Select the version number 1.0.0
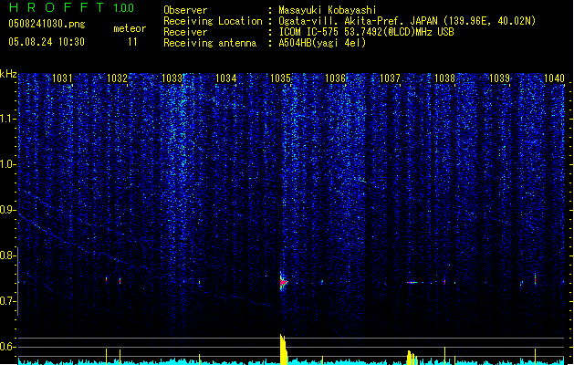 124,8
